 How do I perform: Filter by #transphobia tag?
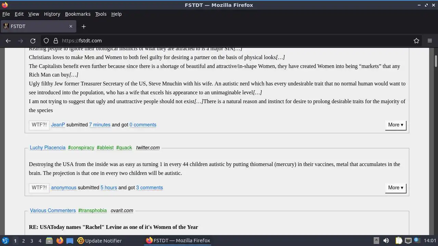[x=92, y=210]
